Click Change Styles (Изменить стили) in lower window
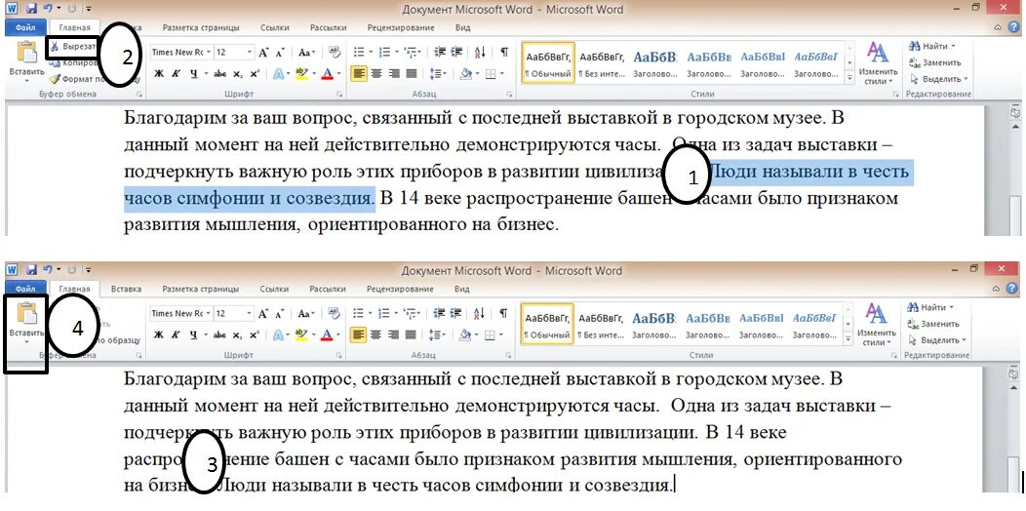This screenshot has height=511, width=1026. point(877,324)
